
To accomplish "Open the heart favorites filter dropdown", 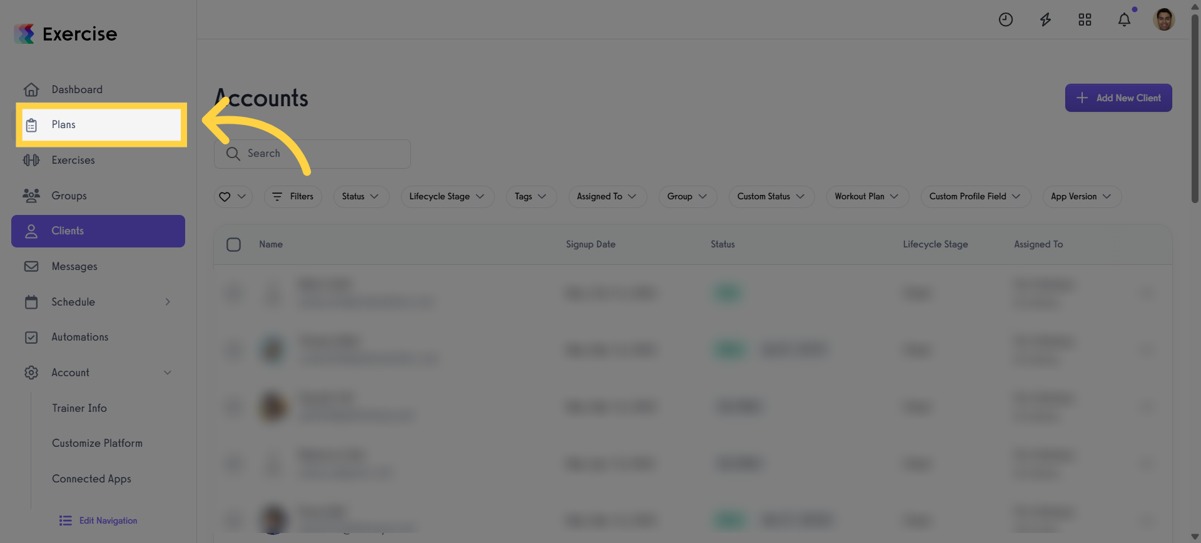I will [x=233, y=196].
